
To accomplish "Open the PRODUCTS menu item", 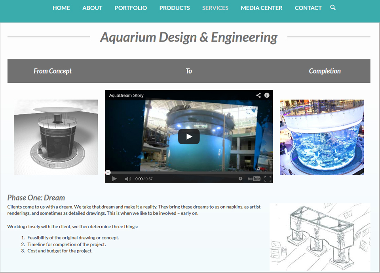I will tap(175, 8).
